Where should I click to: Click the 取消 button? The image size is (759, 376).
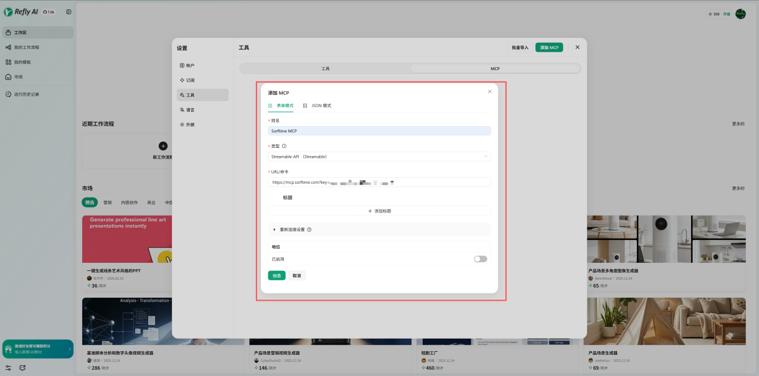[296, 275]
